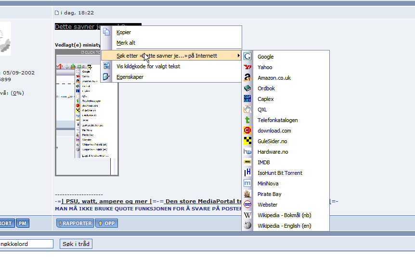Screen dimensions: 415x257
Task: Expand the Søk etter på Internett submenu arrow
Action: tap(238, 55)
